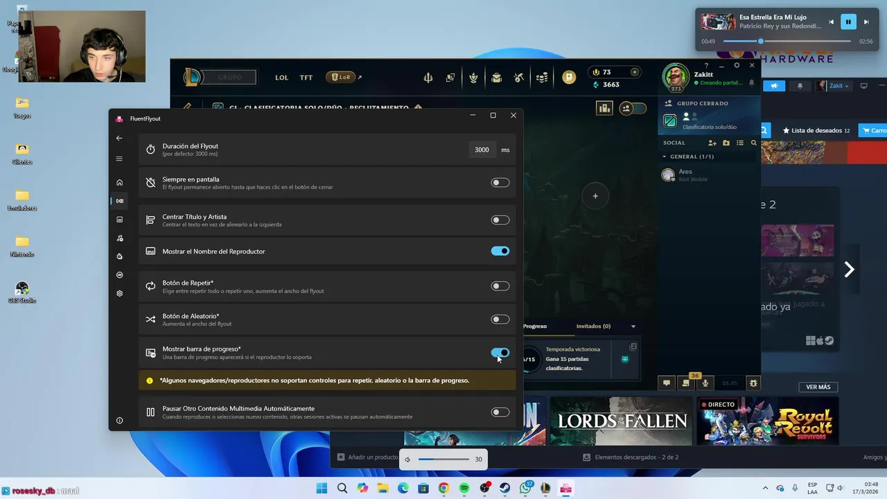Go back in FluentFlyout settings
The height and width of the screenshot is (499, 887).
pyautogui.click(x=119, y=138)
